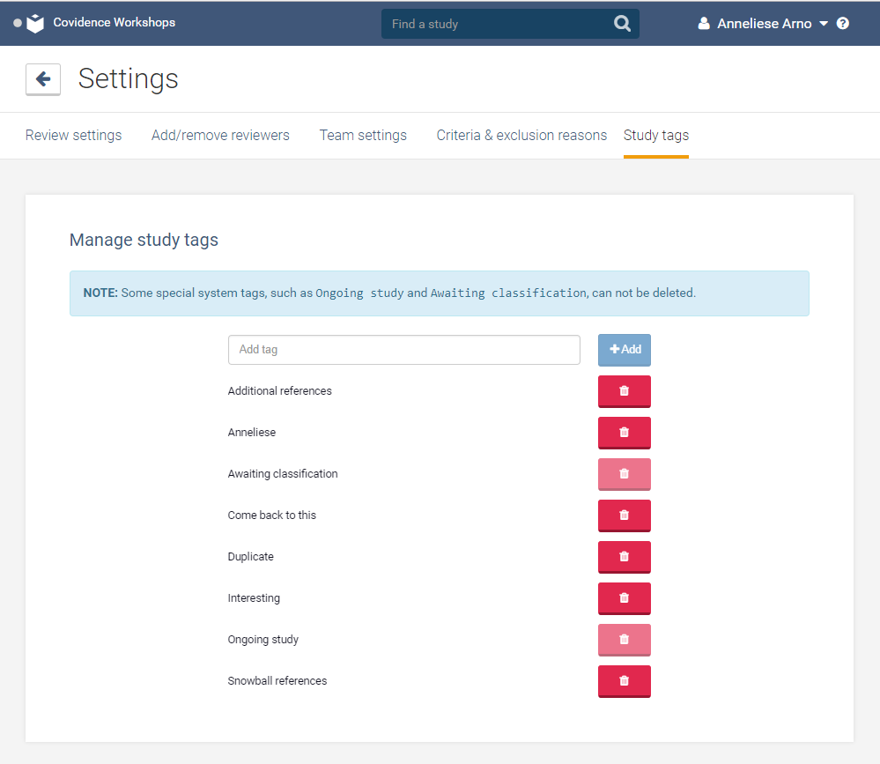Click the Additional references tag name
Image resolution: width=880 pixels, height=764 pixels.
(279, 390)
